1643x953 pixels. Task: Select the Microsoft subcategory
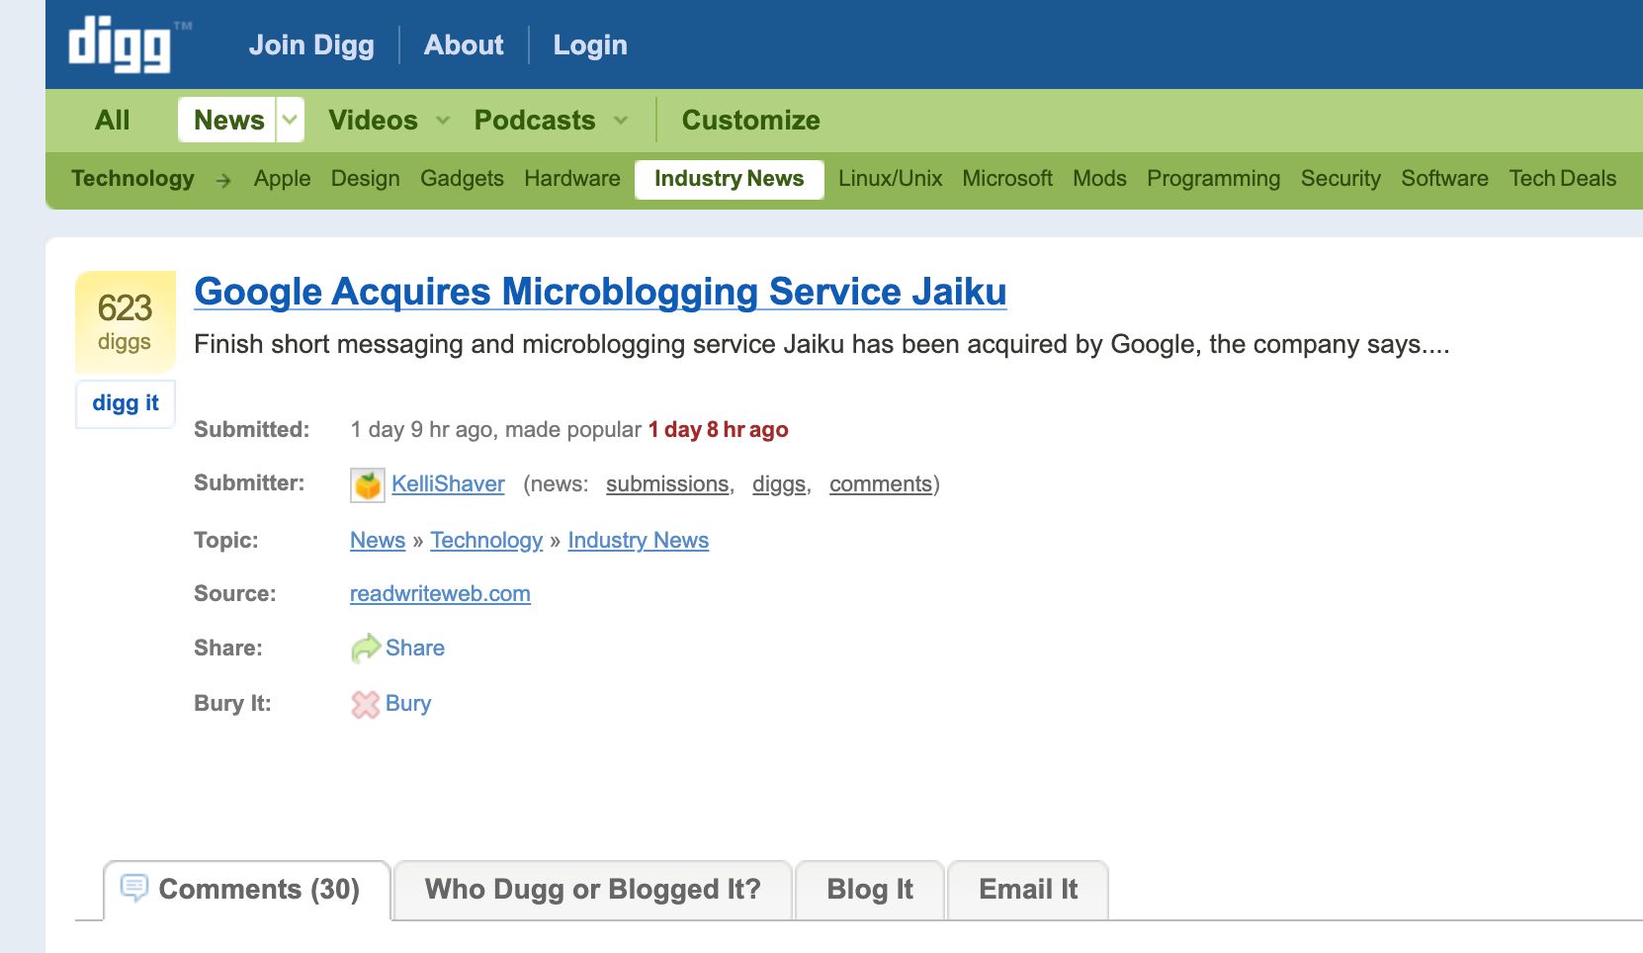(1007, 178)
